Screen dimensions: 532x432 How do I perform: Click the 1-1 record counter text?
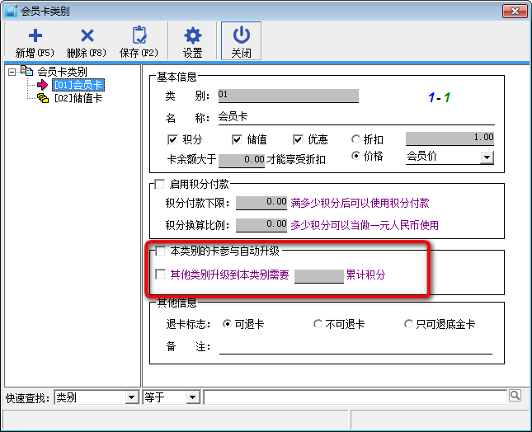(x=439, y=97)
